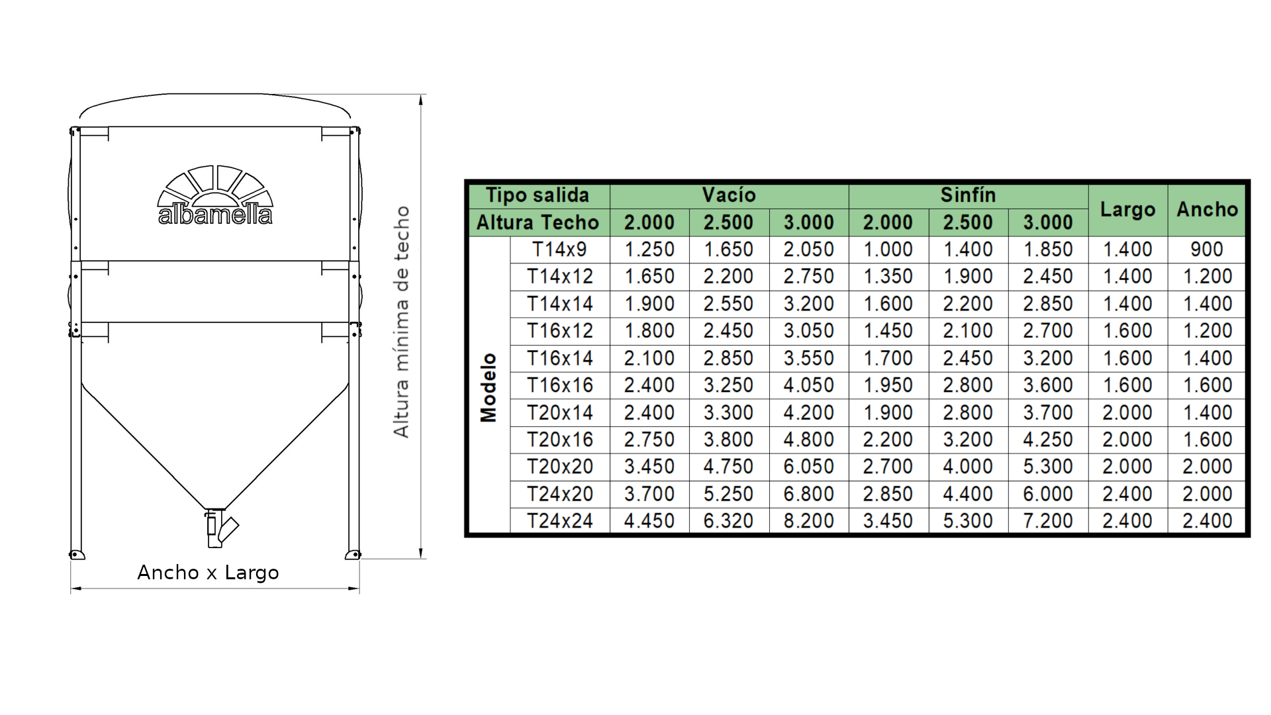Select model row T20x20
This screenshot has height=715, width=1271.
(x=559, y=466)
